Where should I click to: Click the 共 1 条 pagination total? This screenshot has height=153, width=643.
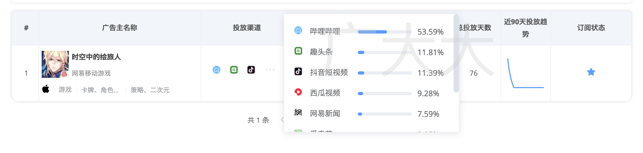click(x=258, y=120)
